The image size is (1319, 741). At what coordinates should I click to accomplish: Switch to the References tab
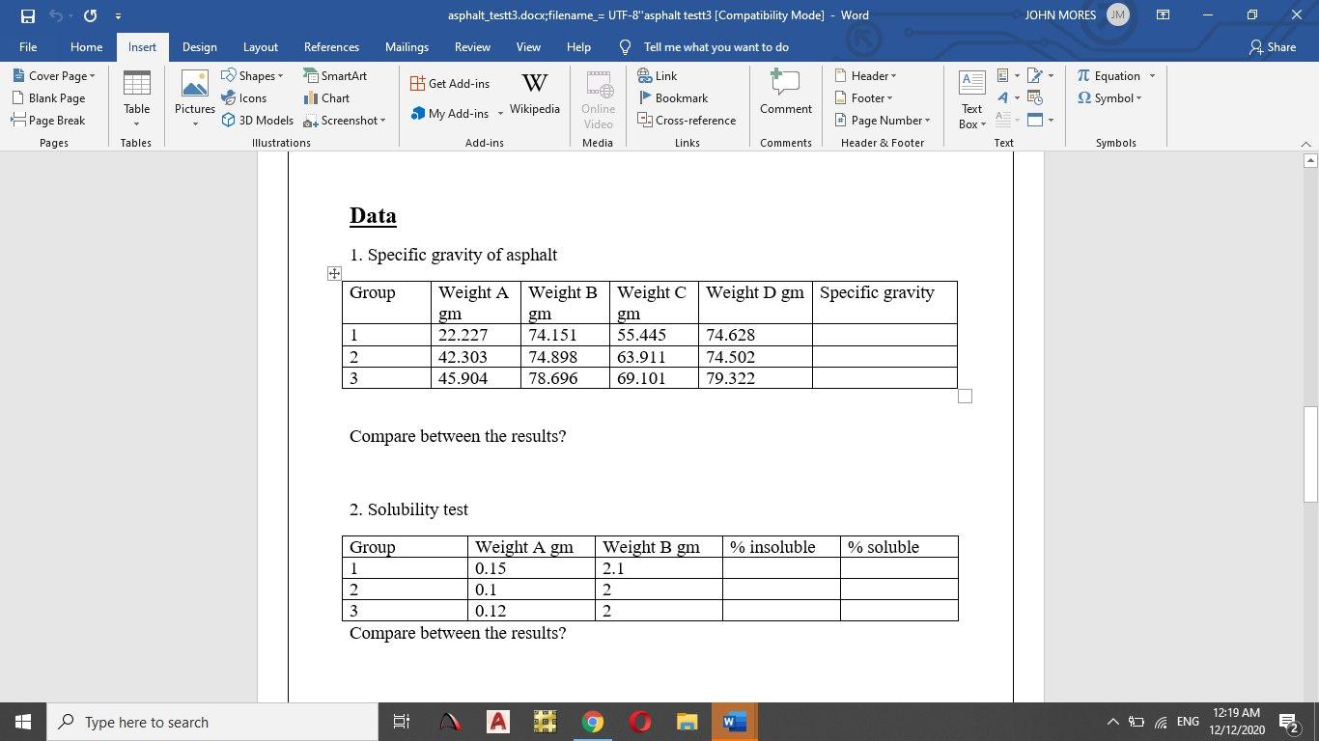click(331, 46)
